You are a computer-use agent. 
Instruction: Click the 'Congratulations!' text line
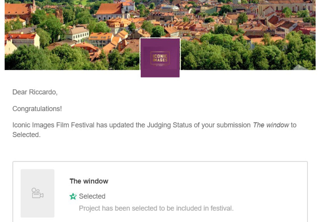pyautogui.click(x=37, y=109)
